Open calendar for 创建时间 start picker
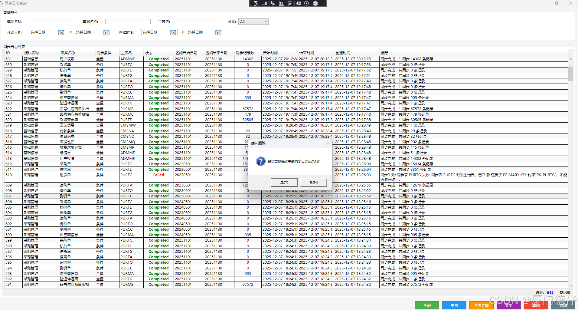 point(173,33)
